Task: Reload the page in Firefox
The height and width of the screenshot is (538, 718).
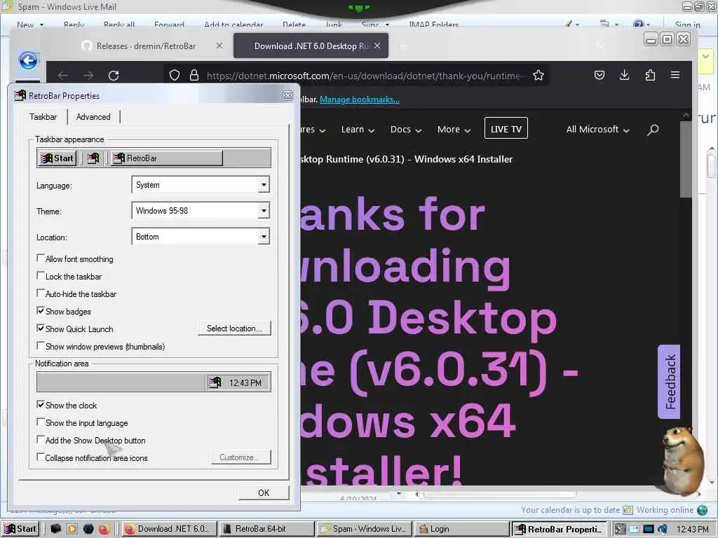Action: pyautogui.click(x=114, y=76)
